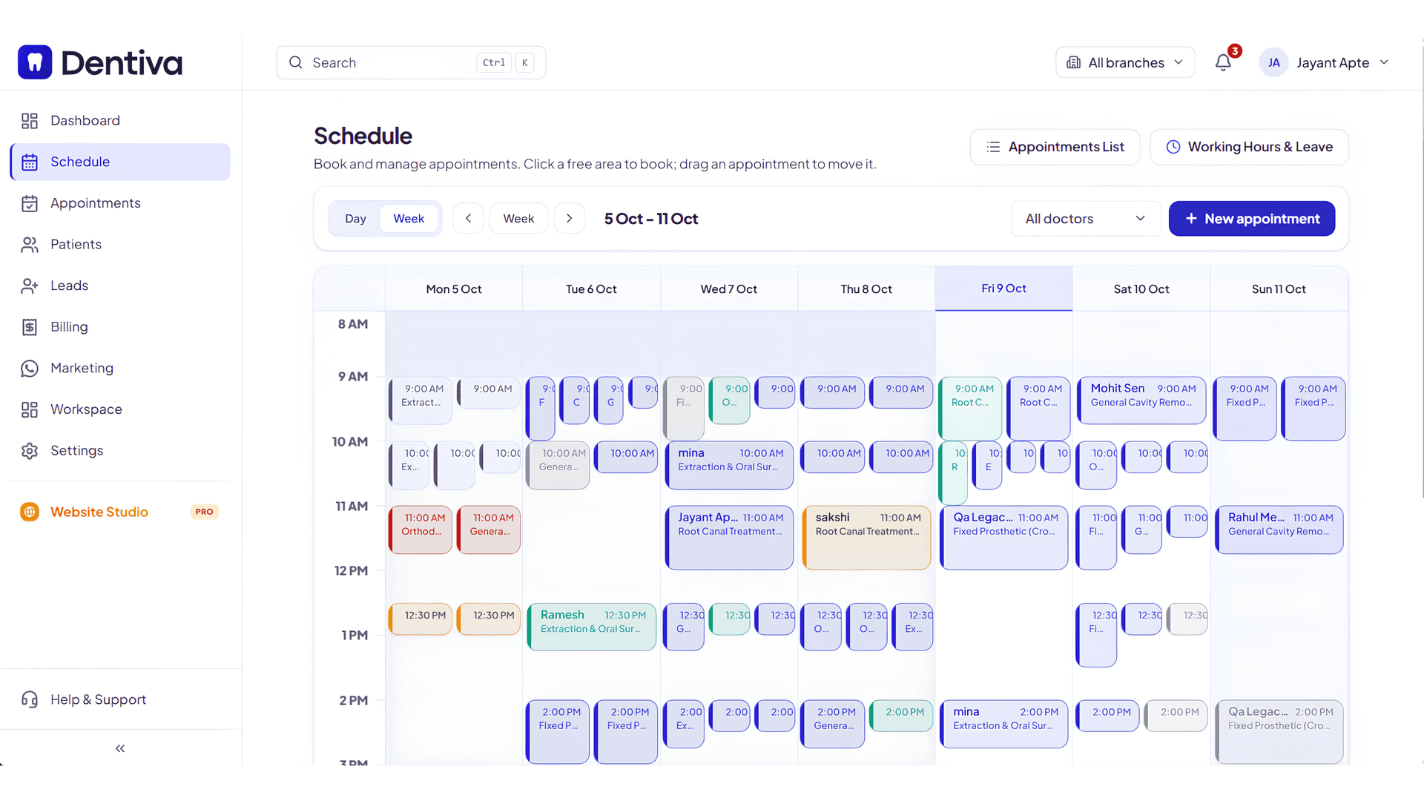
Task: Go to next week arrow
Action: click(570, 219)
